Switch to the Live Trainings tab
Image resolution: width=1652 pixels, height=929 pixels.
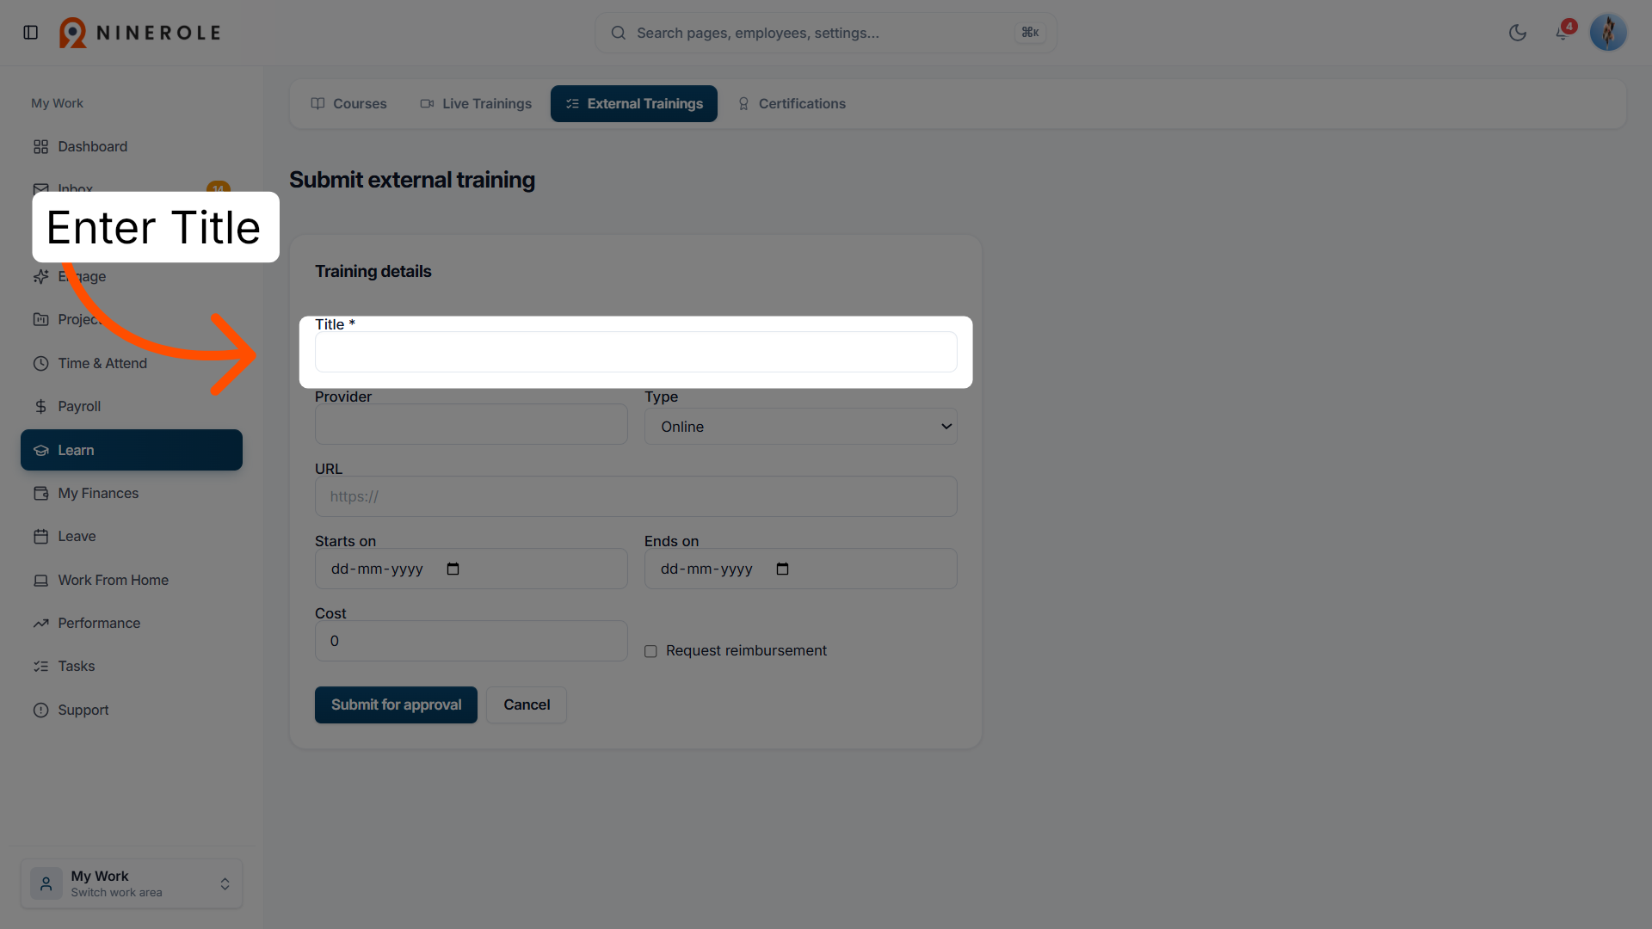(x=476, y=103)
